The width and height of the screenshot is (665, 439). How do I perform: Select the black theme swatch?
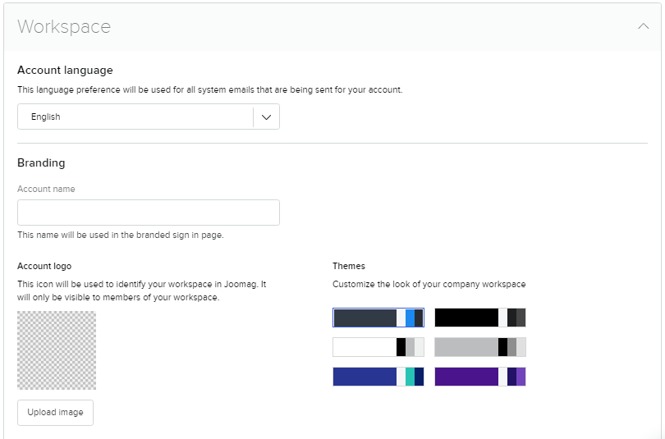479,318
